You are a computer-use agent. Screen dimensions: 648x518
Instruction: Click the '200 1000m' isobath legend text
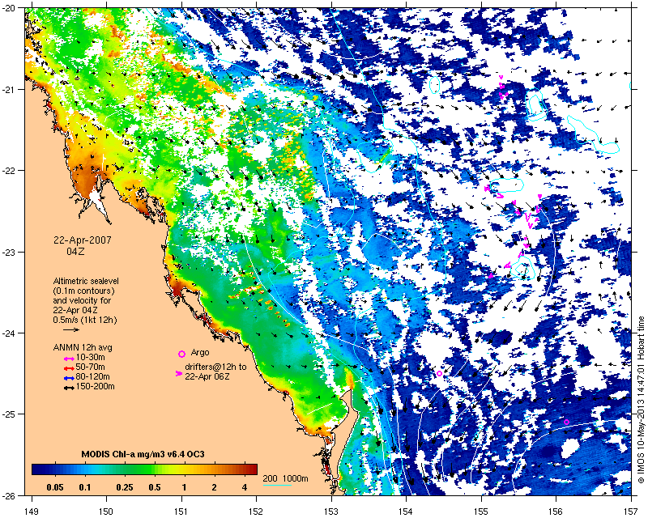[286, 479]
